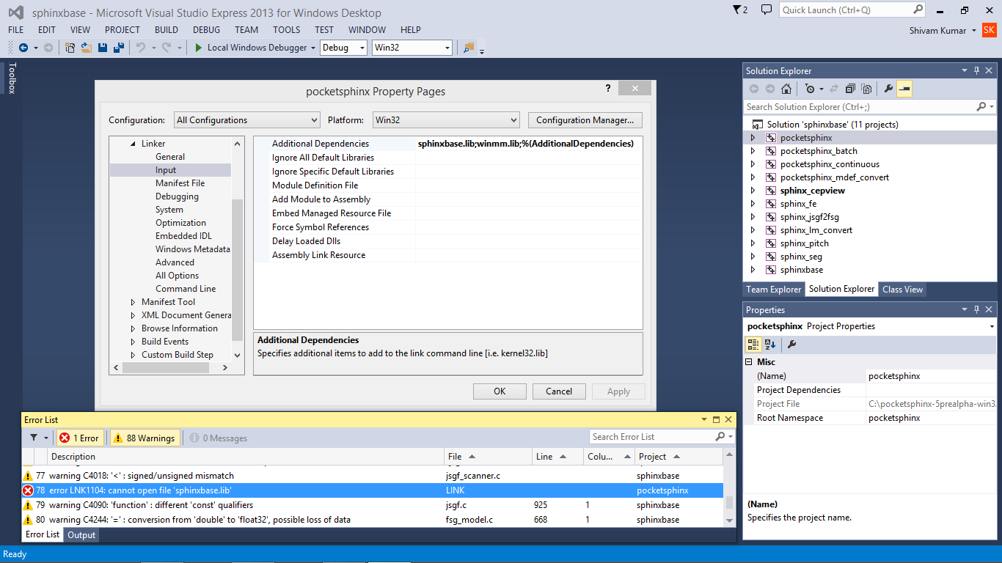Click the search magnifier in Solution Explorer search
This screenshot has height=563, width=1002.
pos(981,107)
